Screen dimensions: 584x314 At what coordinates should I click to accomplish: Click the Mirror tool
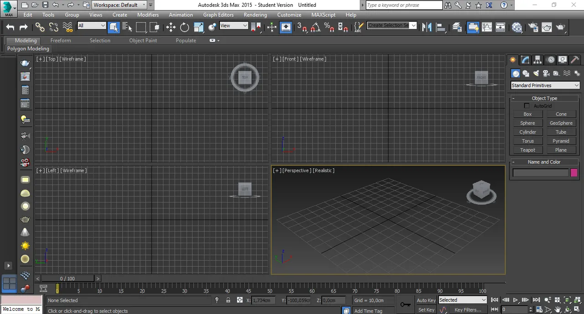pos(427,27)
